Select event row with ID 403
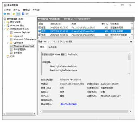The height and width of the screenshot is (122, 138). [84, 28]
